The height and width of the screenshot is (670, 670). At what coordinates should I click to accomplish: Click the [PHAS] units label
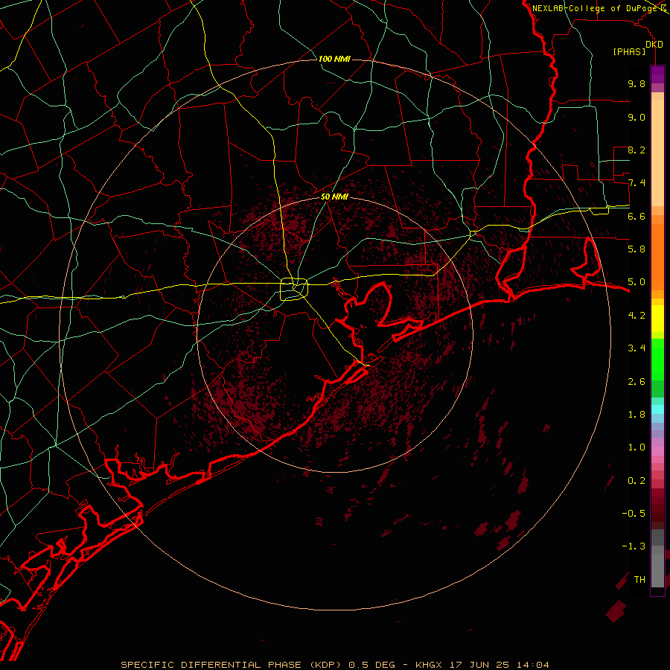click(629, 51)
